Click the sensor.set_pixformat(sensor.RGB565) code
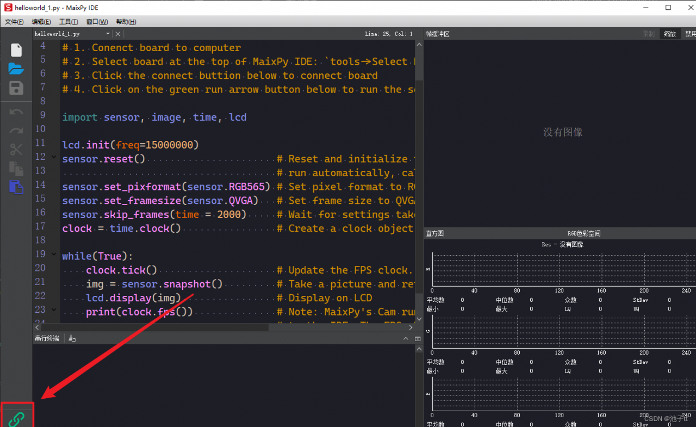This screenshot has height=427, width=696. click(166, 187)
